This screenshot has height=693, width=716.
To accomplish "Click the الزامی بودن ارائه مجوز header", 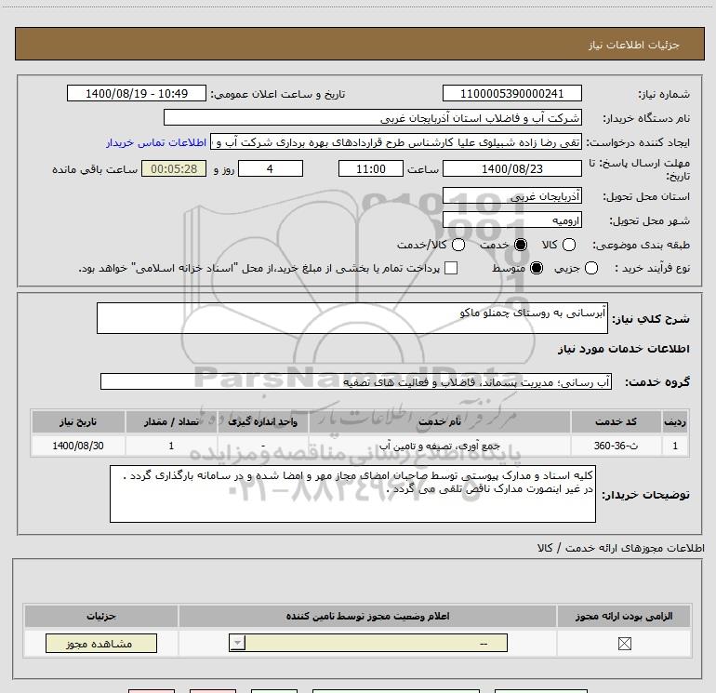I will tap(624, 616).
